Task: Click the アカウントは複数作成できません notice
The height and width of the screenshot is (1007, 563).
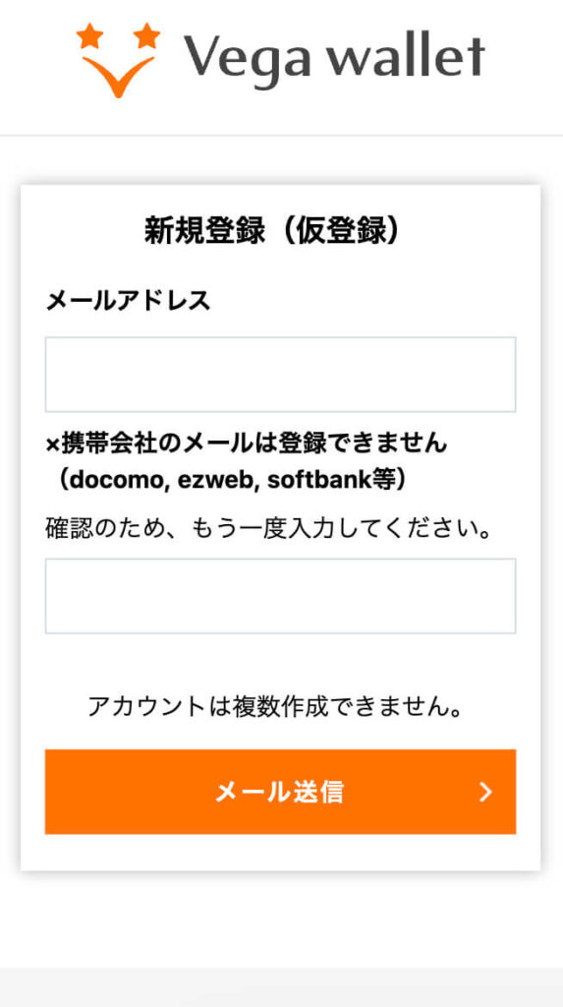Action: pyautogui.click(x=276, y=707)
